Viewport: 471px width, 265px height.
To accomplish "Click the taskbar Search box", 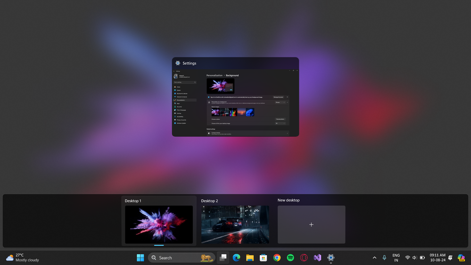I will tap(182, 257).
